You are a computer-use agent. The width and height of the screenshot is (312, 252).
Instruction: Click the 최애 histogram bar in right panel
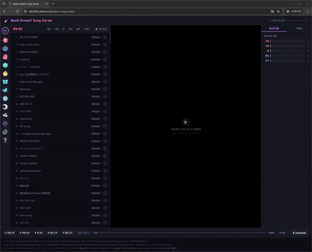287,41
